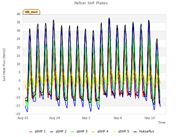Click the Peltier SHF Plates chart title
183x137 pixels.
[91, 3]
